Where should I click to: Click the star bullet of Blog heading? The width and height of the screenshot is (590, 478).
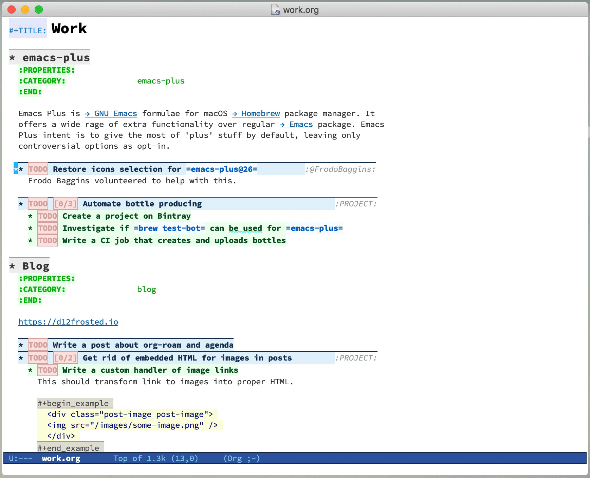[13, 266]
